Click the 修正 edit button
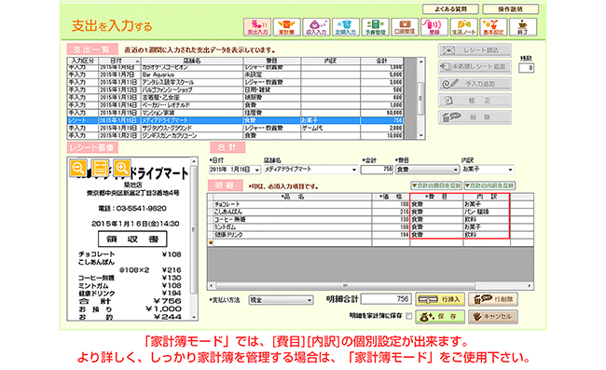This screenshot has width=606, height=370. 475,101
